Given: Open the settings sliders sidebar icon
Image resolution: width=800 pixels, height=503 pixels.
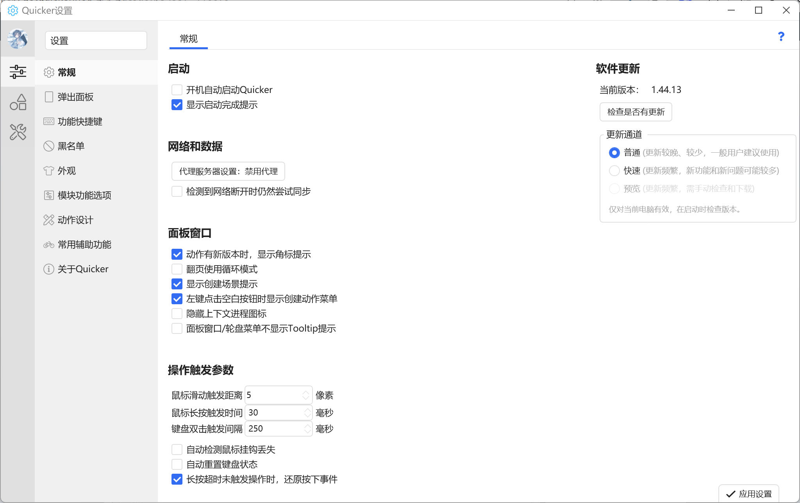Looking at the screenshot, I should [x=18, y=72].
